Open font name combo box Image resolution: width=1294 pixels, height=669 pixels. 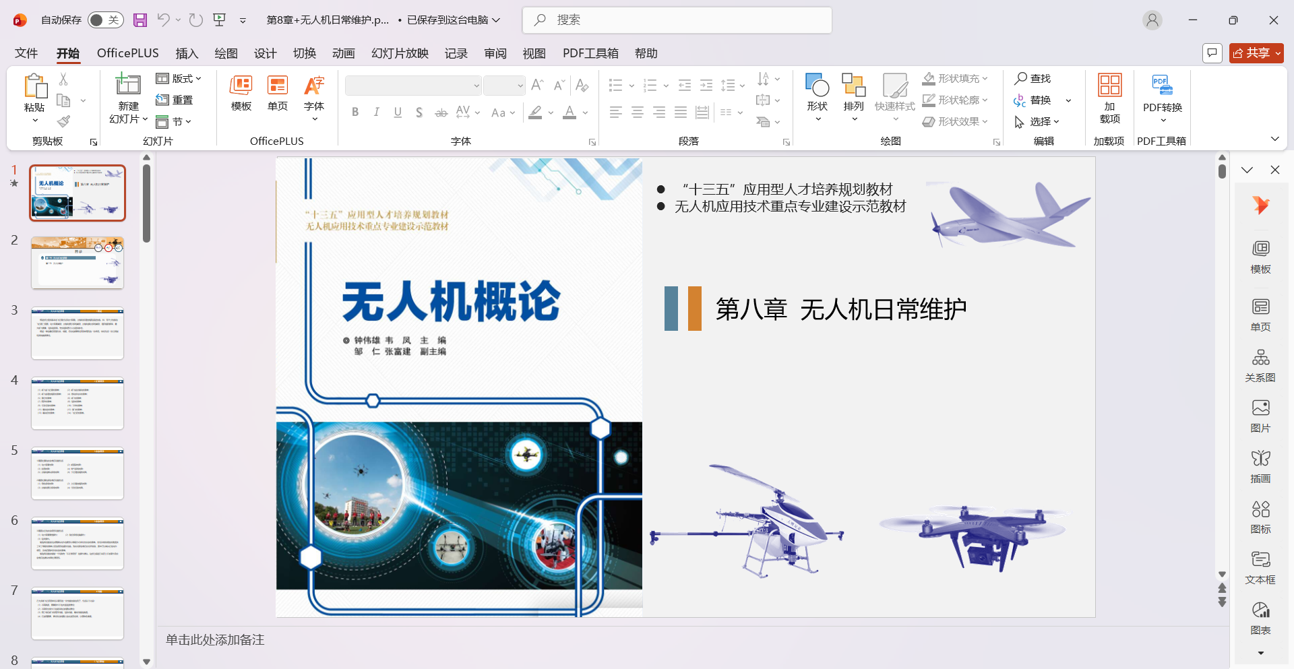[x=412, y=86]
